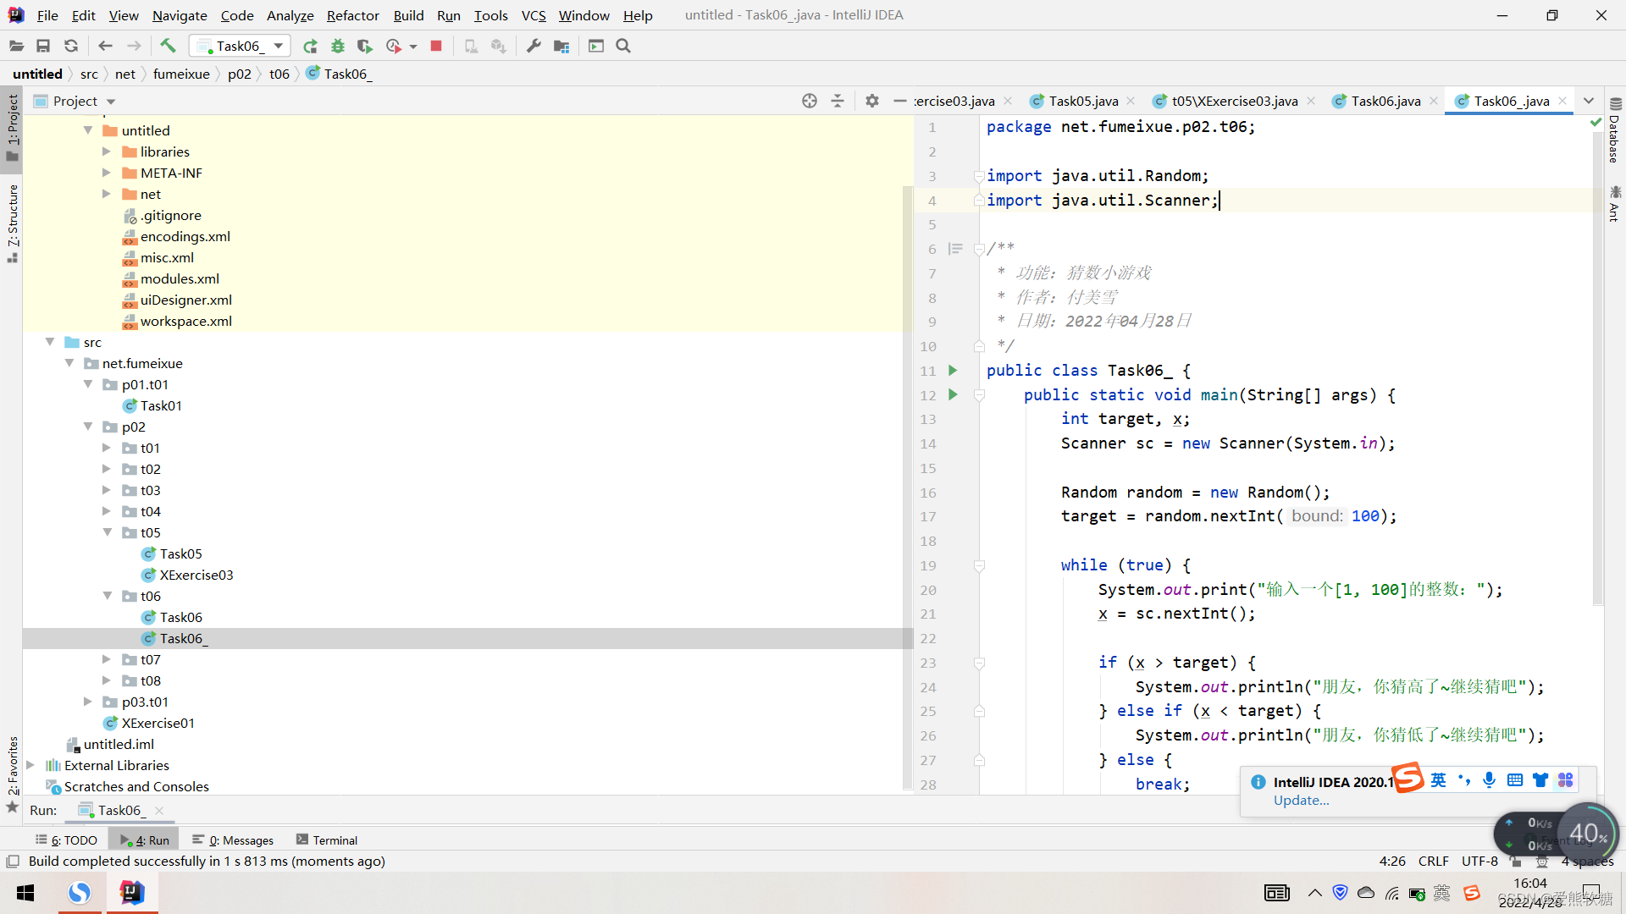The width and height of the screenshot is (1626, 914).
Task: Toggle the TODO panel tab
Action: [x=69, y=840]
